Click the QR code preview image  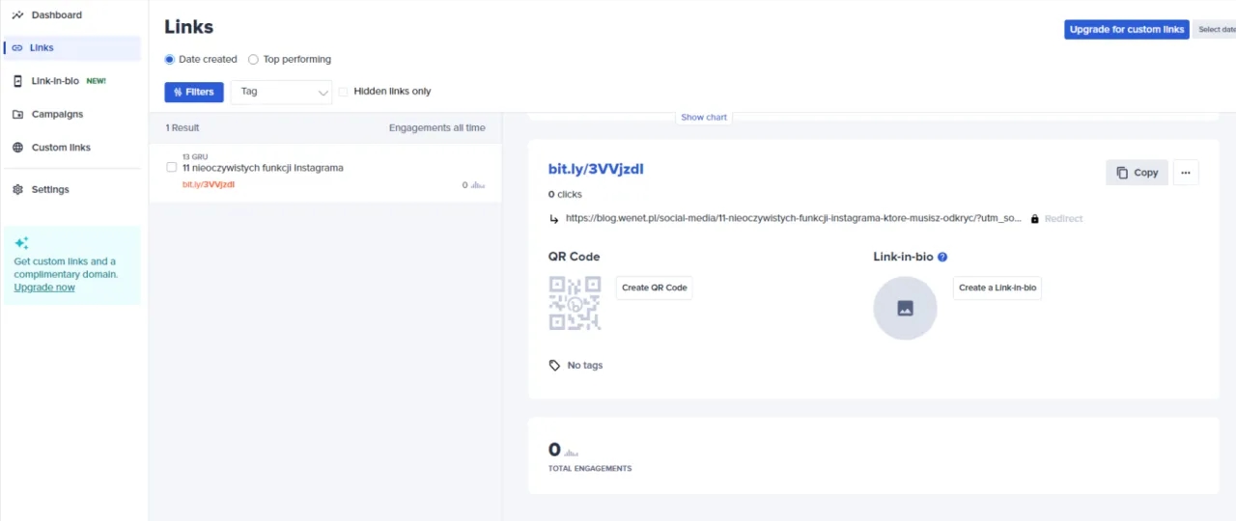coord(575,303)
